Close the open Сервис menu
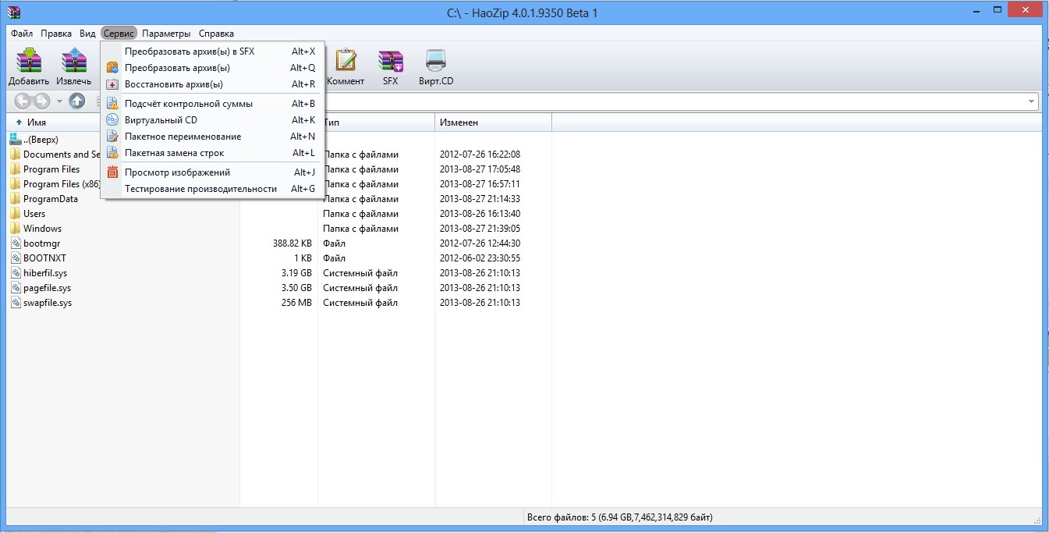 (x=119, y=34)
